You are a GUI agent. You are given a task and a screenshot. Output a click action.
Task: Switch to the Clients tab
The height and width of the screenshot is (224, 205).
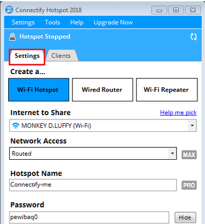tap(62, 56)
